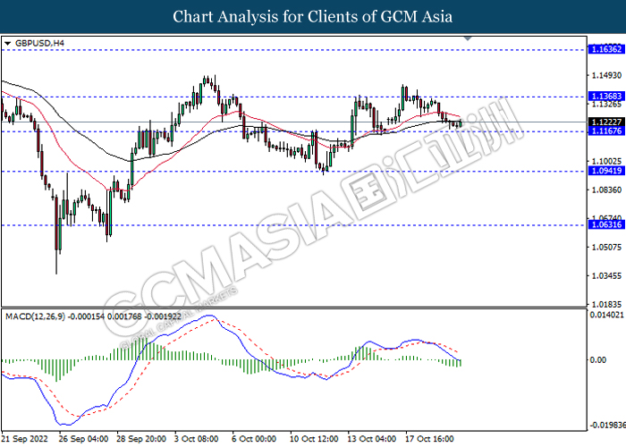626x447 pixels.
Task: Select the 1.06316 price level label
Action: pyautogui.click(x=606, y=224)
